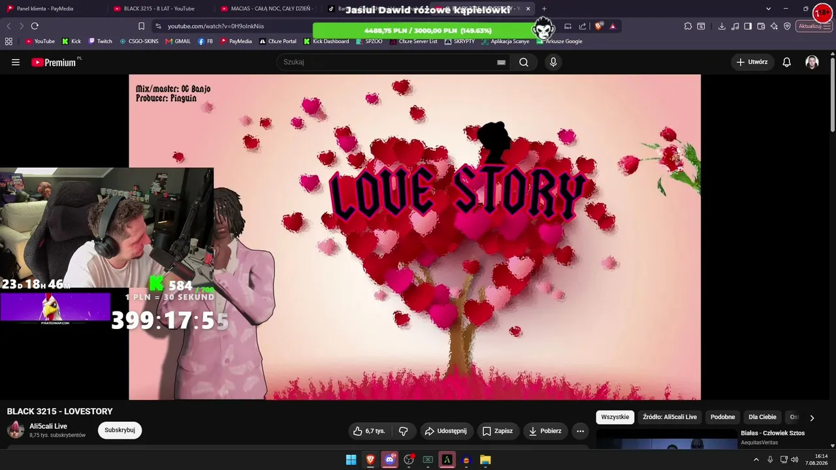836x470 pixels.
Task: Subscribe with the Subskrybuj button
Action: pos(120,430)
